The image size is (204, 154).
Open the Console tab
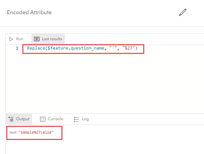55,119
